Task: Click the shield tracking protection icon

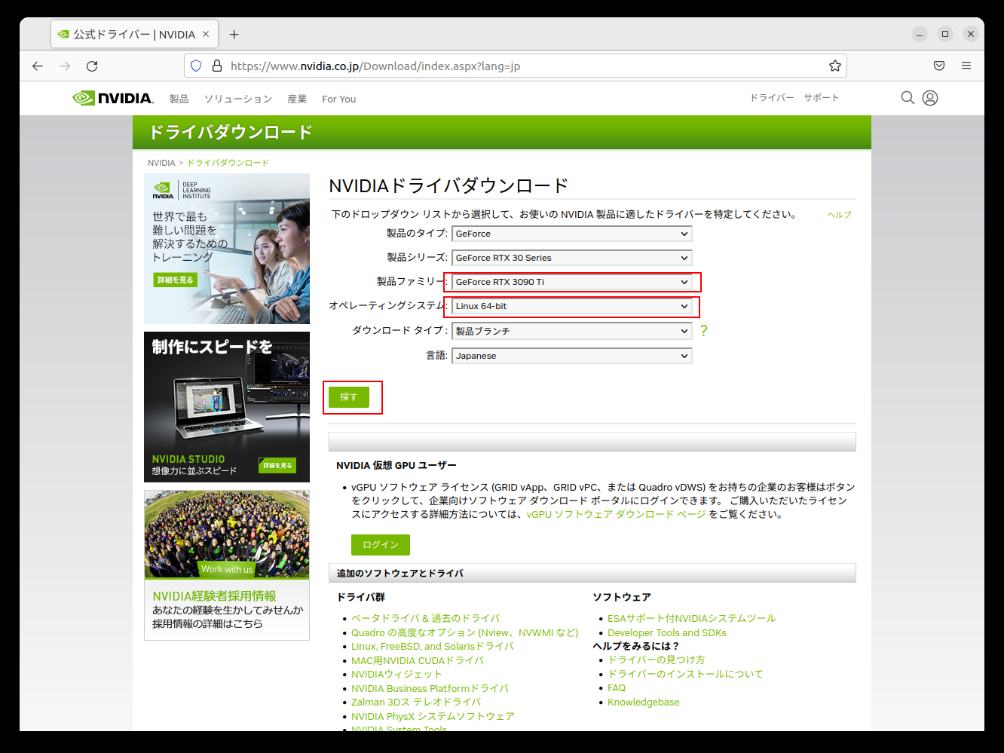Action: point(196,66)
